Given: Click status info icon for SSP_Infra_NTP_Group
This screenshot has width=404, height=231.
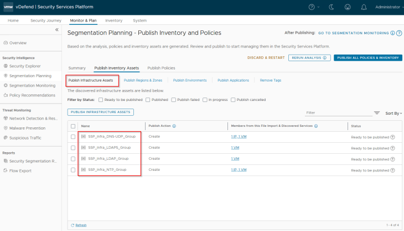Looking at the screenshot, I should pos(393,170).
